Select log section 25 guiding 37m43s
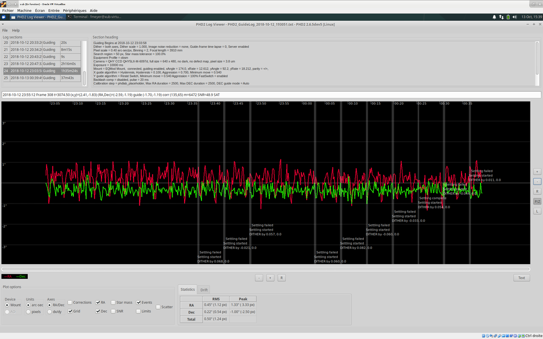Image resolution: width=543 pixels, height=339 pixels. pos(42,78)
